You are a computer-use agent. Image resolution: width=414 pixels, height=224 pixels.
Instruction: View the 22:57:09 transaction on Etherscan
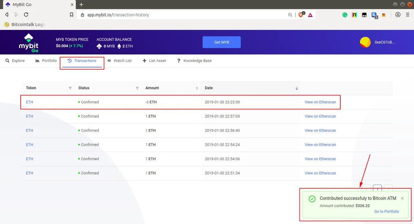pyautogui.click(x=320, y=116)
